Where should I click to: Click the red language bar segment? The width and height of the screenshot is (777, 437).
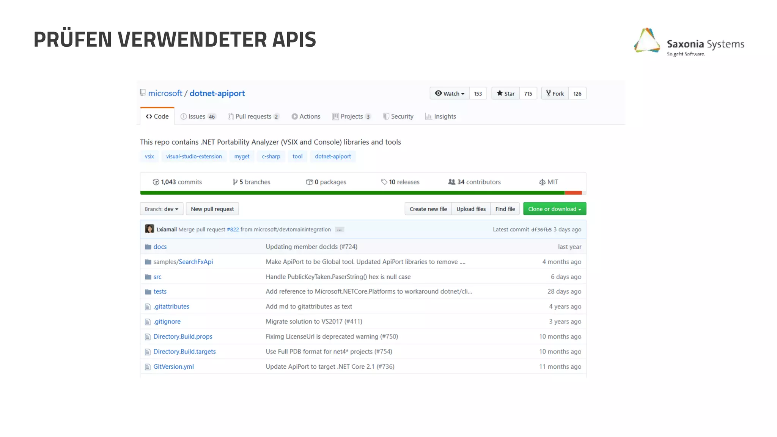(573, 193)
